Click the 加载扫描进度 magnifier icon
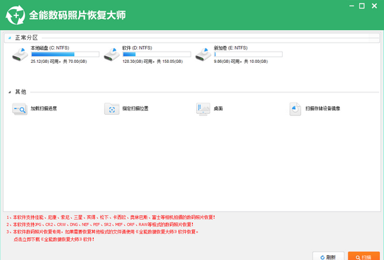This screenshot has height=260, width=384. (x=20, y=109)
